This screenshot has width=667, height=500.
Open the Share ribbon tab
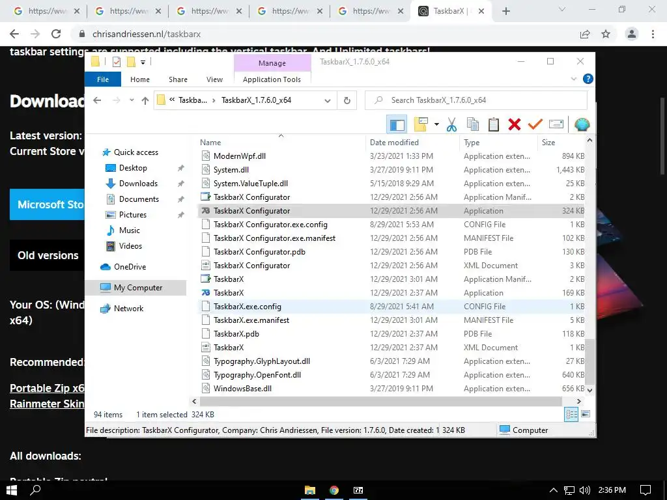tap(178, 79)
